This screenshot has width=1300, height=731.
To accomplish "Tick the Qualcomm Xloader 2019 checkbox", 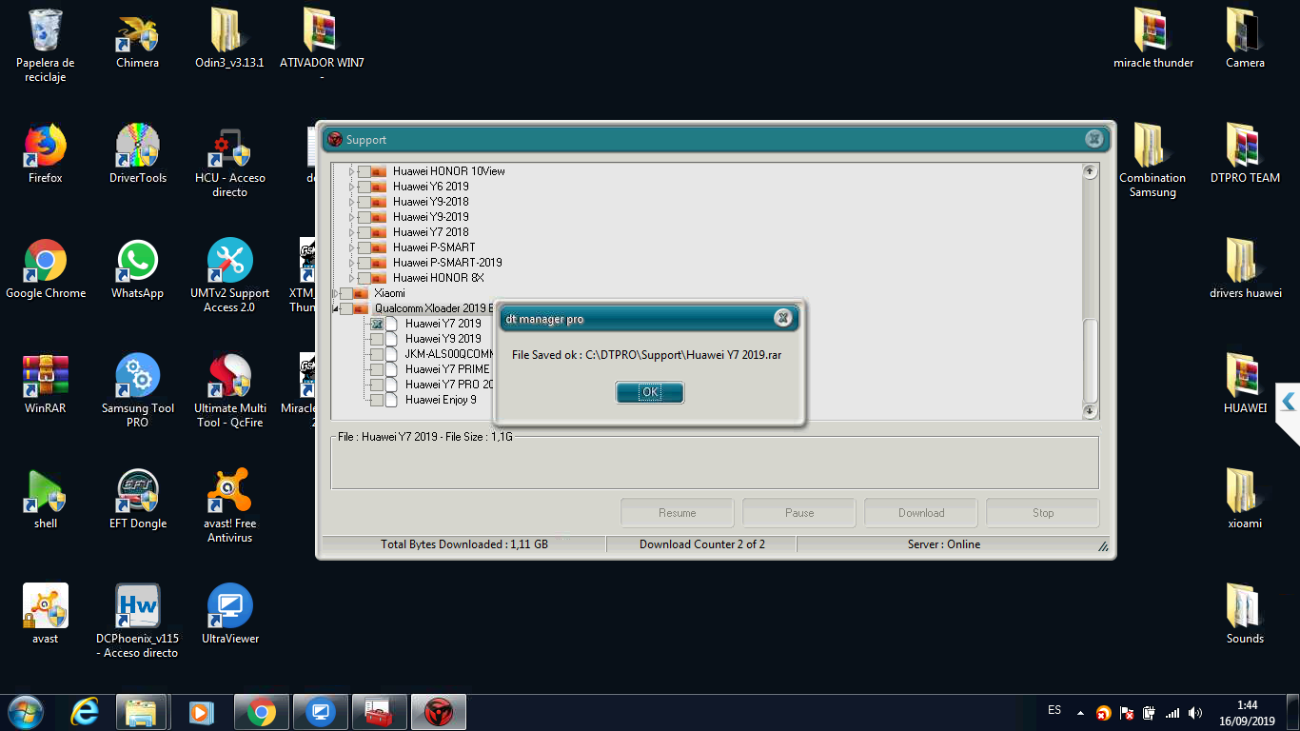I will coord(346,308).
